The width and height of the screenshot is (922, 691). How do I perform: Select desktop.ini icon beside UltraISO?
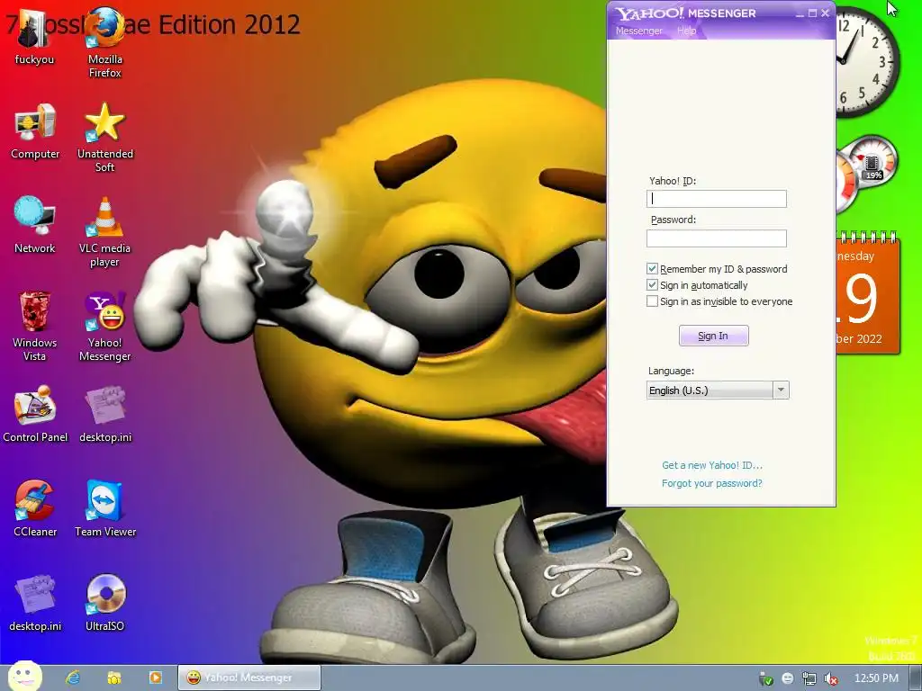click(35, 603)
